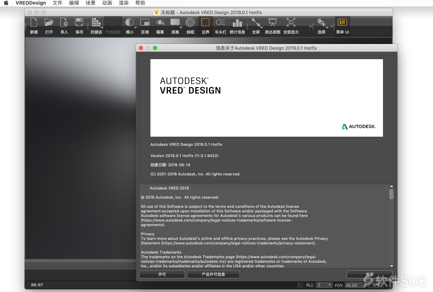Image resolution: width=433 pixels, height=292 pixels.
Task: Click the 全屏 (Fullscreen) arrows icon
Action: pyautogui.click(x=256, y=23)
